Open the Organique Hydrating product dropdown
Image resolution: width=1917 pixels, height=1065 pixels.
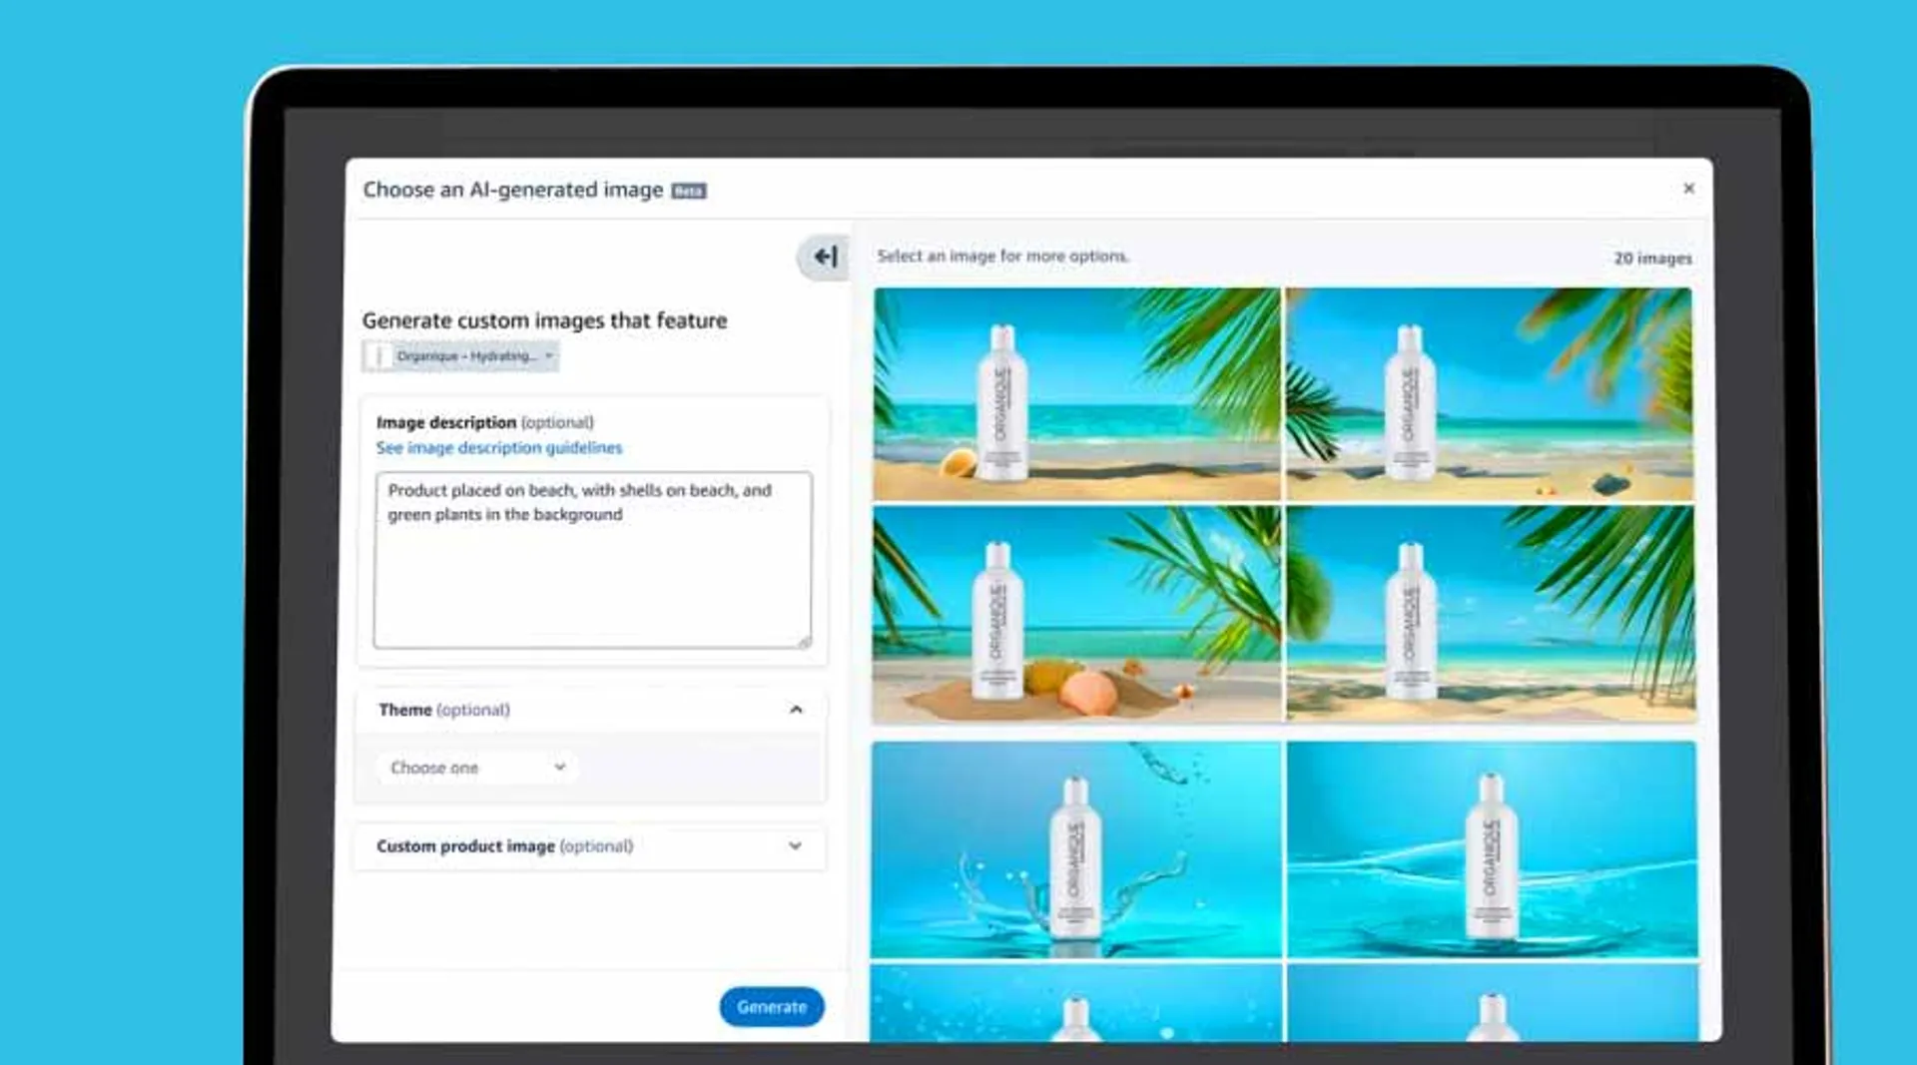click(460, 356)
